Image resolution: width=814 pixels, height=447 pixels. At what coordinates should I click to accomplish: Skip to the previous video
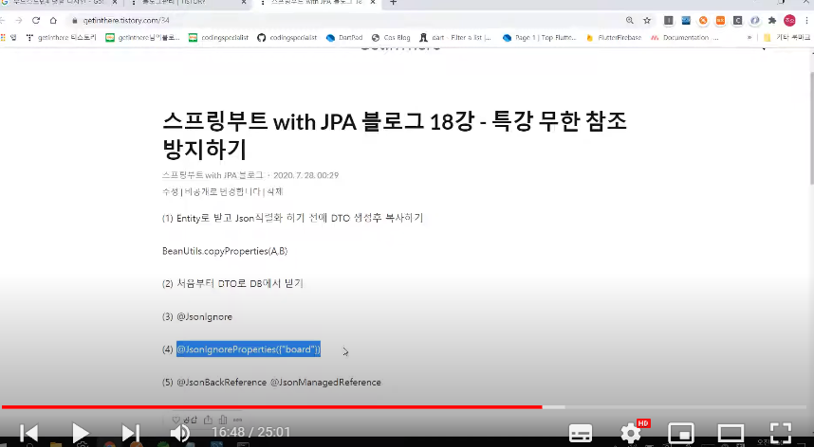[29, 433]
